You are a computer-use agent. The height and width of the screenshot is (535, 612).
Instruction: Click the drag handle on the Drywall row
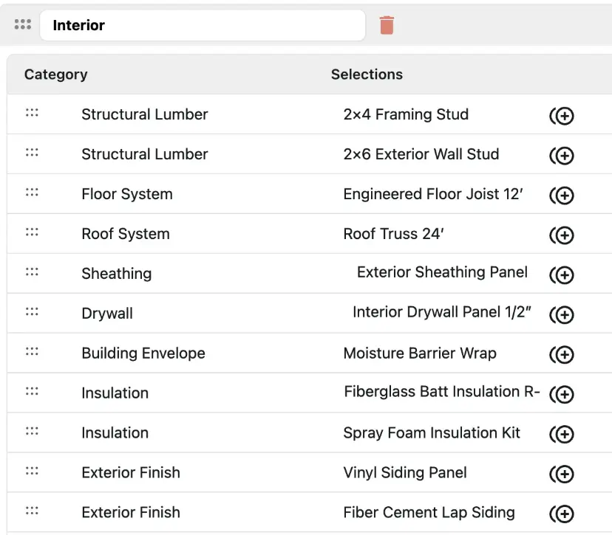coord(31,313)
